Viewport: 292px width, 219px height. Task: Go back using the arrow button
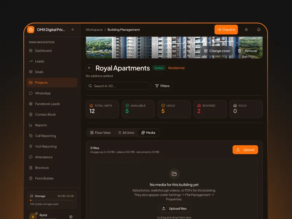(89, 68)
